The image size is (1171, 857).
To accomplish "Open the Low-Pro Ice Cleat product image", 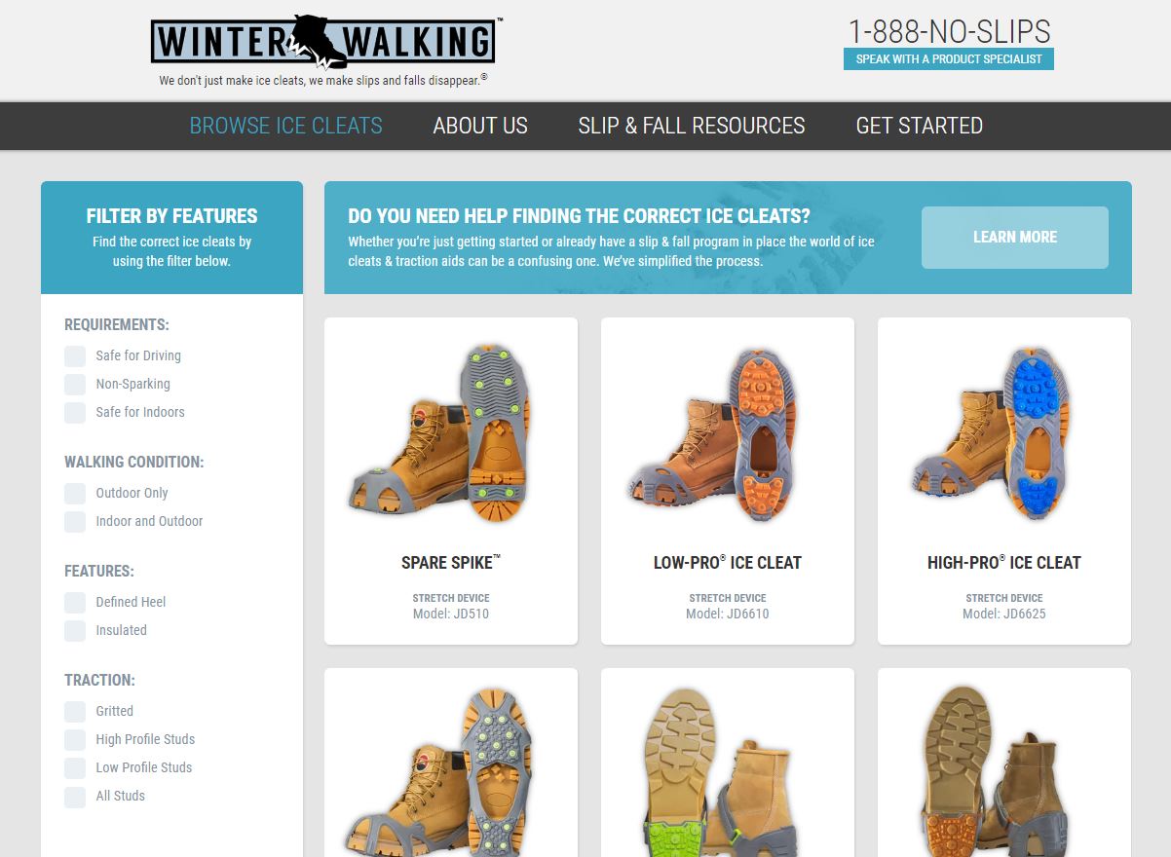I will pyautogui.click(x=727, y=431).
